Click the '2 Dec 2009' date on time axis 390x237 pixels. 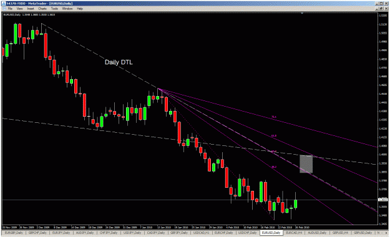pyautogui.click(x=43, y=227)
